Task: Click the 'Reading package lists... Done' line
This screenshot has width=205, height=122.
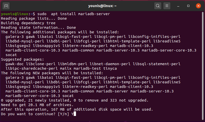Action: click(34, 18)
